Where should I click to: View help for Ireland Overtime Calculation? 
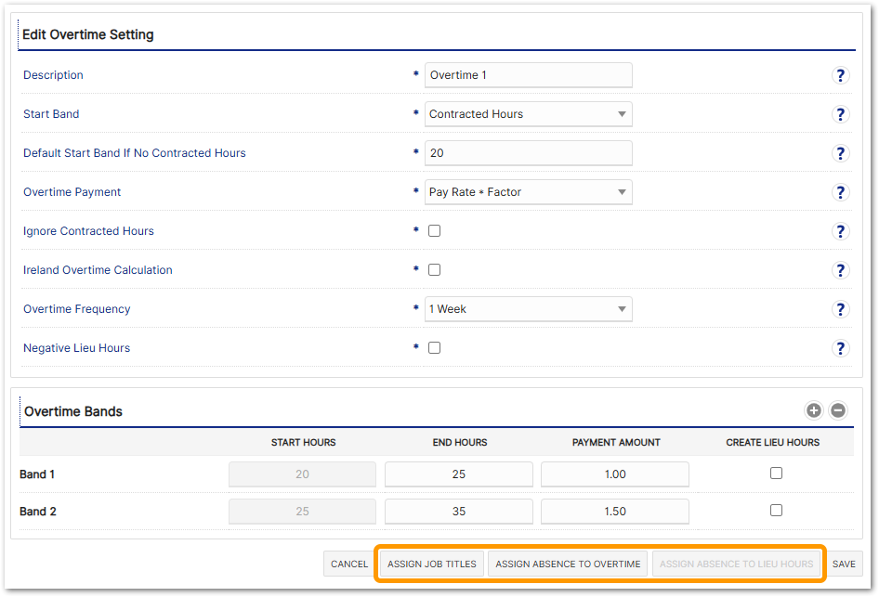pyautogui.click(x=840, y=270)
